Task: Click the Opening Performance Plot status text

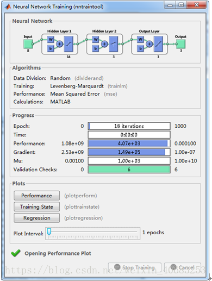Action: coord(58,253)
